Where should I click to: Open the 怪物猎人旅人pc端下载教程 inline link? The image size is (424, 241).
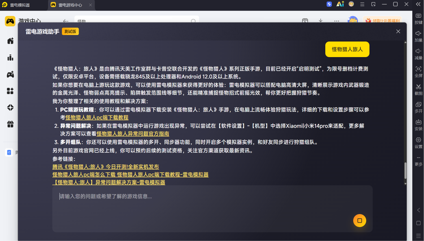(x=97, y=117)
